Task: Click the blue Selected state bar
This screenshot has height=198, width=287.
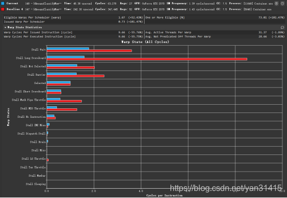Action: 59,82
